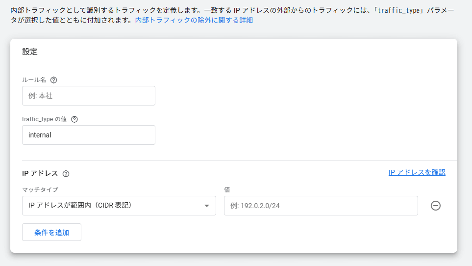Click the traffic_type field containing internal

click(x=89, y=135)
